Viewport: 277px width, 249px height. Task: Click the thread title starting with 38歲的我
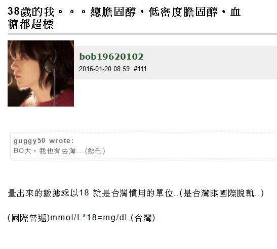[124, 18]
